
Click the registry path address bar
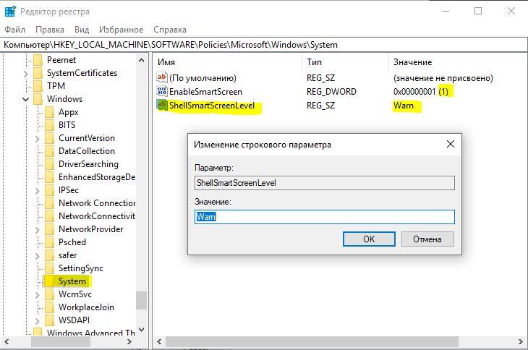click(264, 45)
